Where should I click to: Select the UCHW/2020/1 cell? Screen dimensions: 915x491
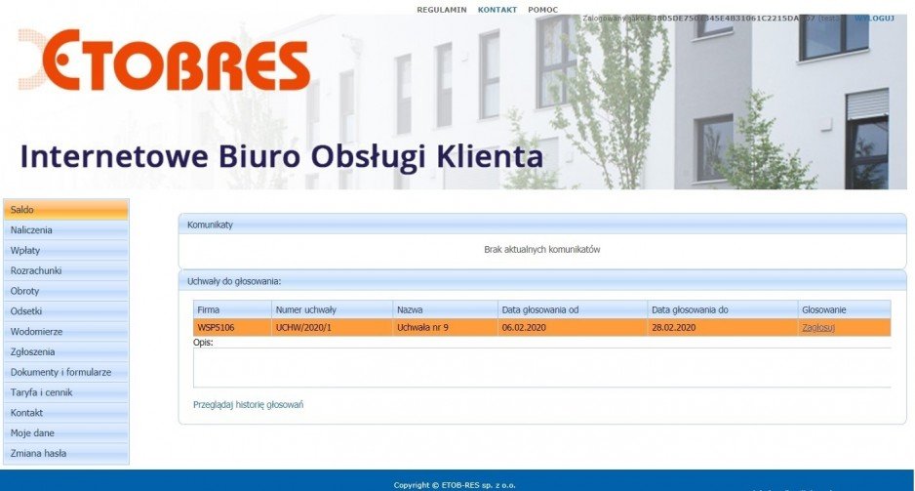click(x=332, y=328)
